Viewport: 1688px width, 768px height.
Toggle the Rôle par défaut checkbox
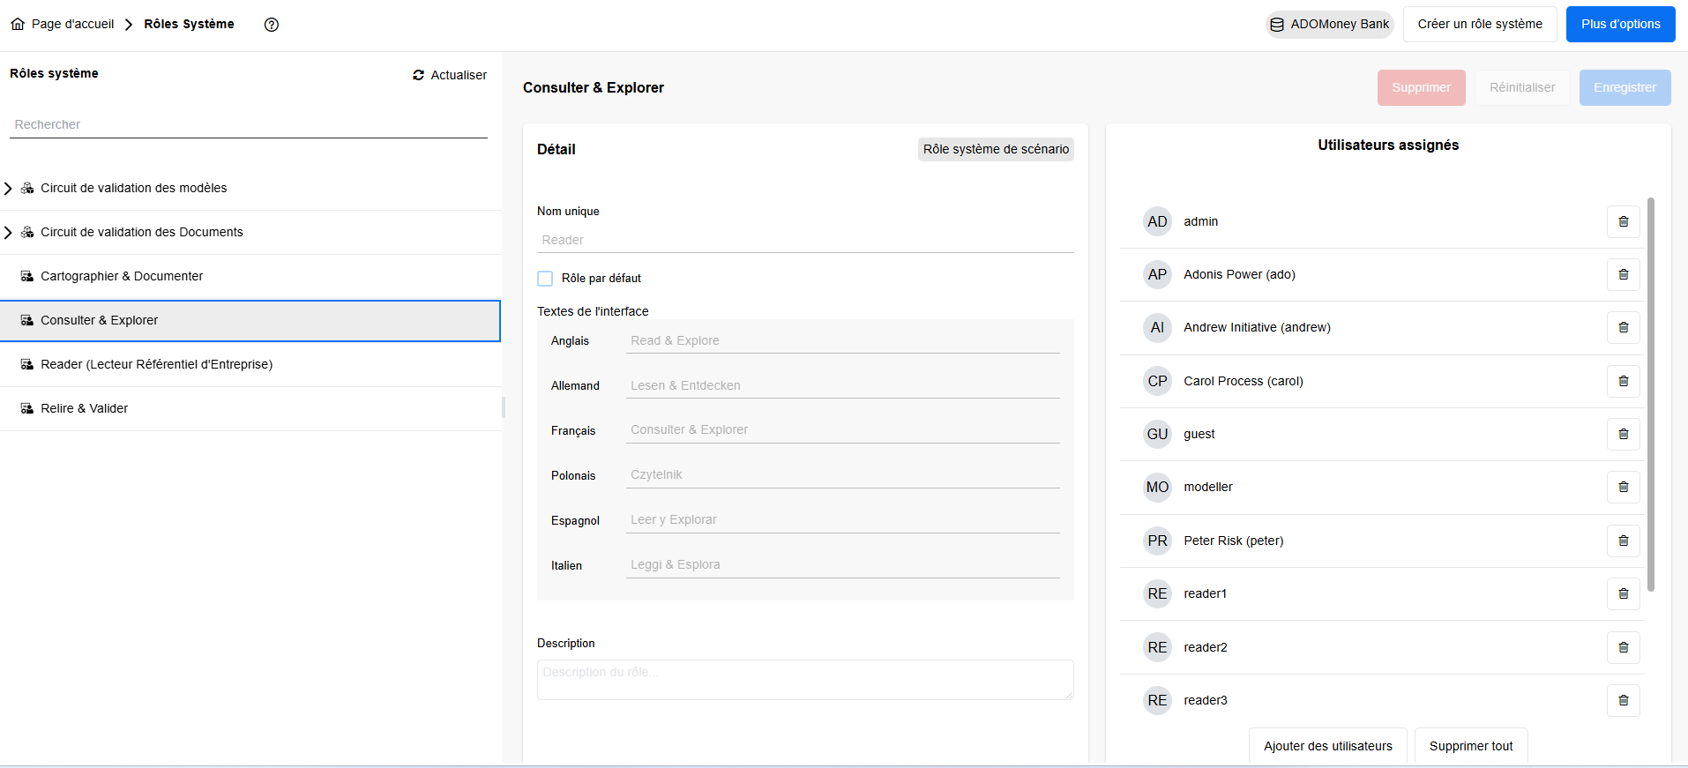point(545,279)
